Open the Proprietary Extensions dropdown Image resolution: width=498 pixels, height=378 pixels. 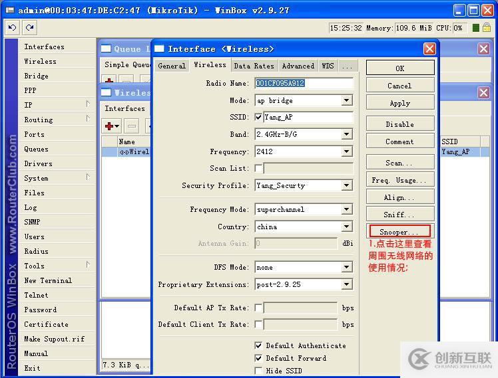tap(347, 284)
